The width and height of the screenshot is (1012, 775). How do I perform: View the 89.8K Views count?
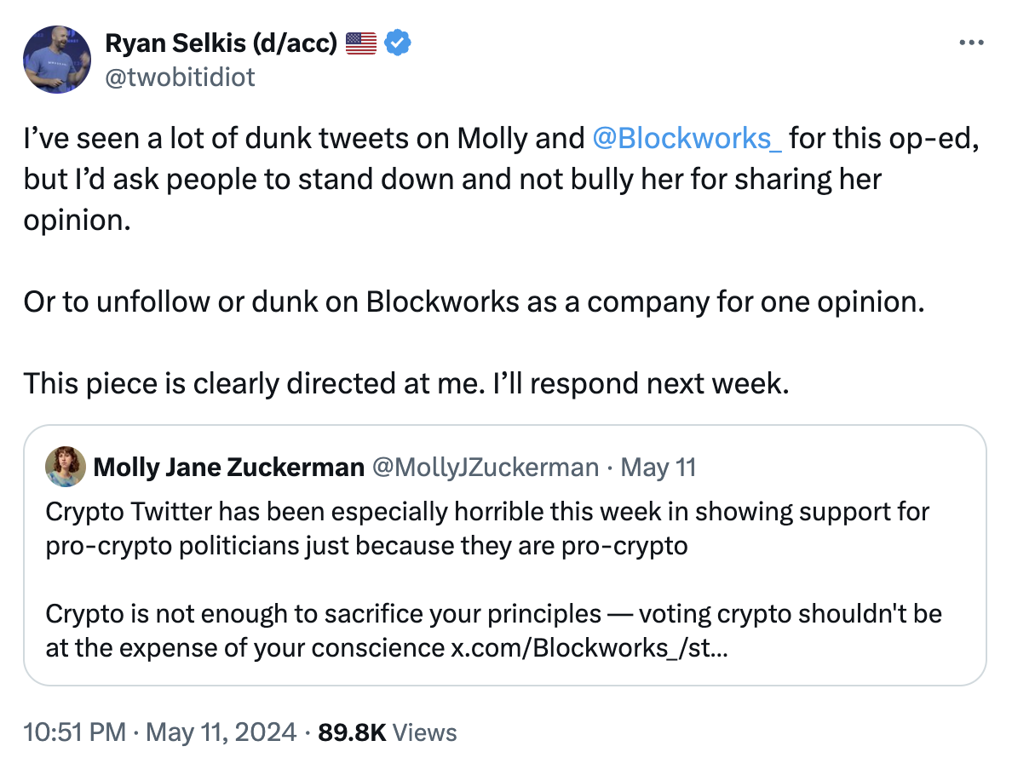387,732
